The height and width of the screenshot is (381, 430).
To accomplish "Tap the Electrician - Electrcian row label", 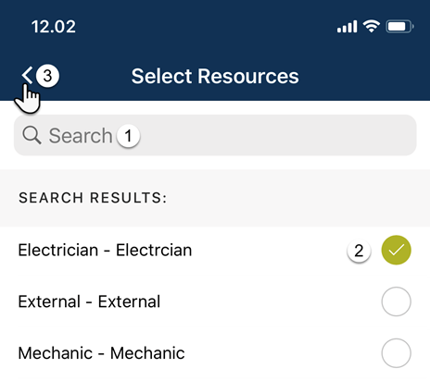I will click(105, 250).
